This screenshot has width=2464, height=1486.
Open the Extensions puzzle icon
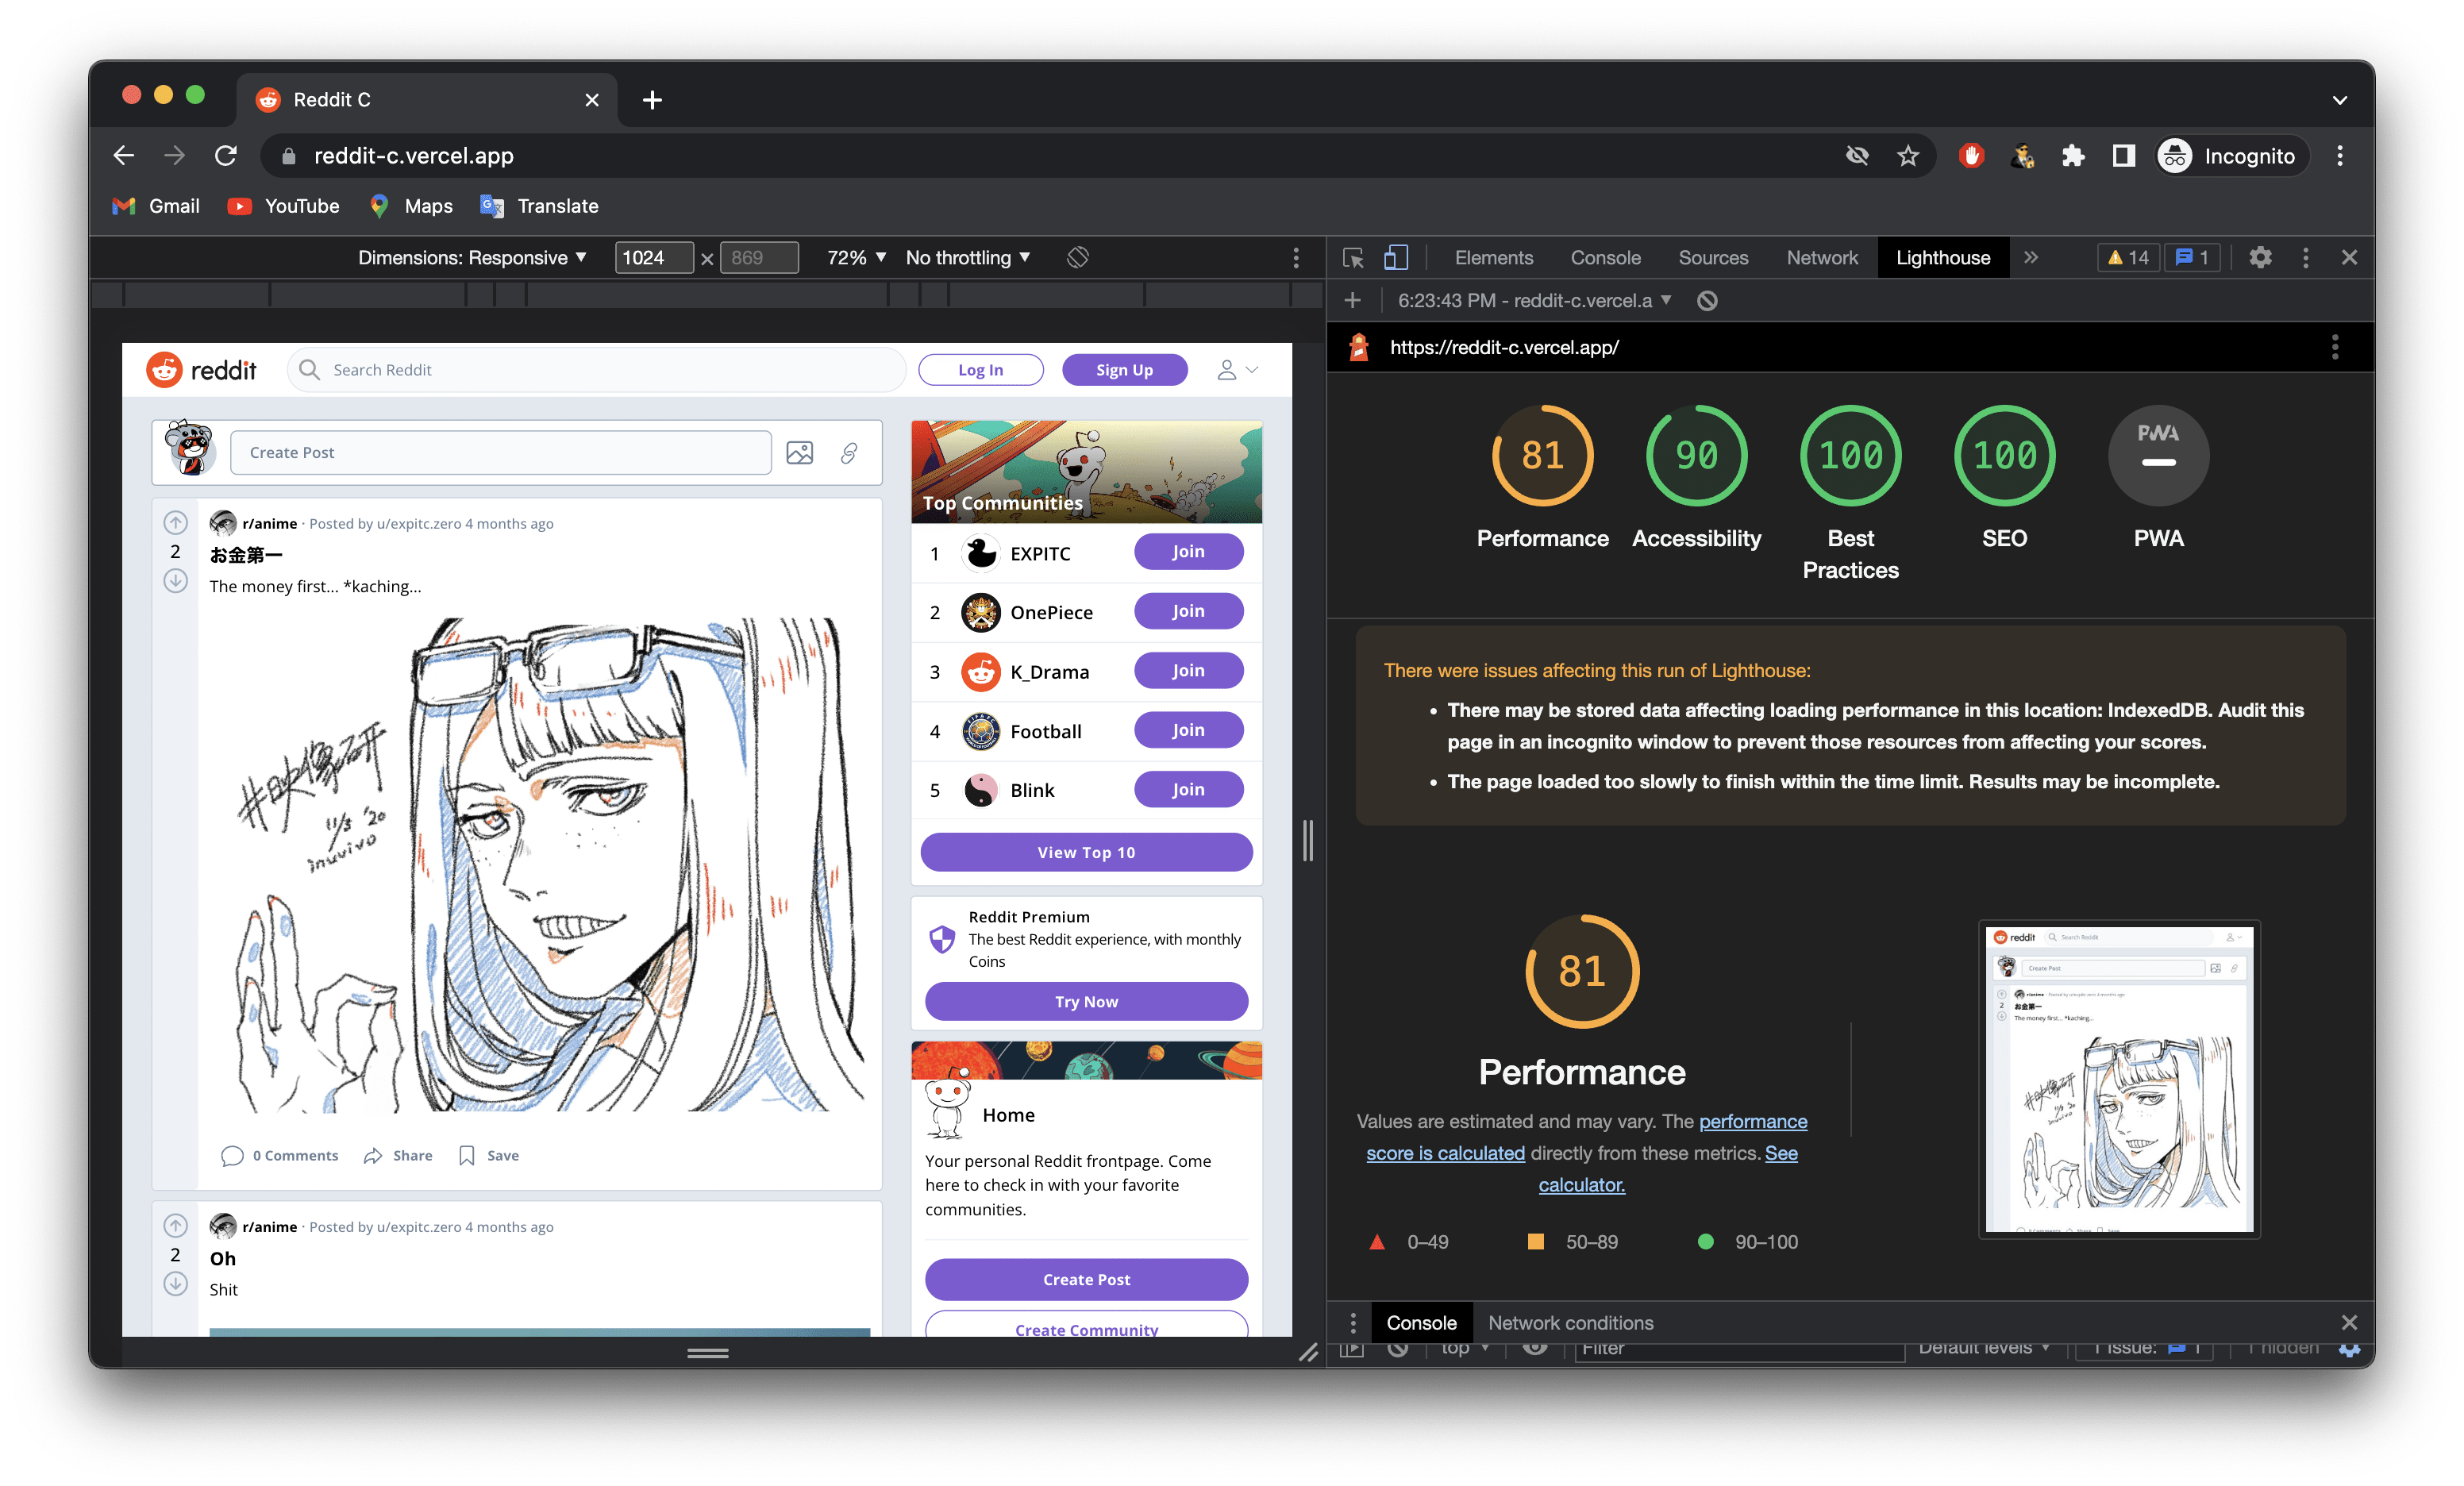pos(2073,156)
